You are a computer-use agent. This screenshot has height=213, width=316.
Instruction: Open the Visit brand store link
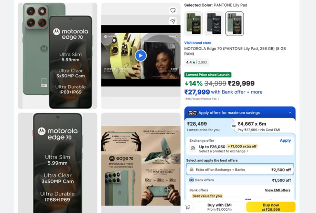tap(198, 43)
